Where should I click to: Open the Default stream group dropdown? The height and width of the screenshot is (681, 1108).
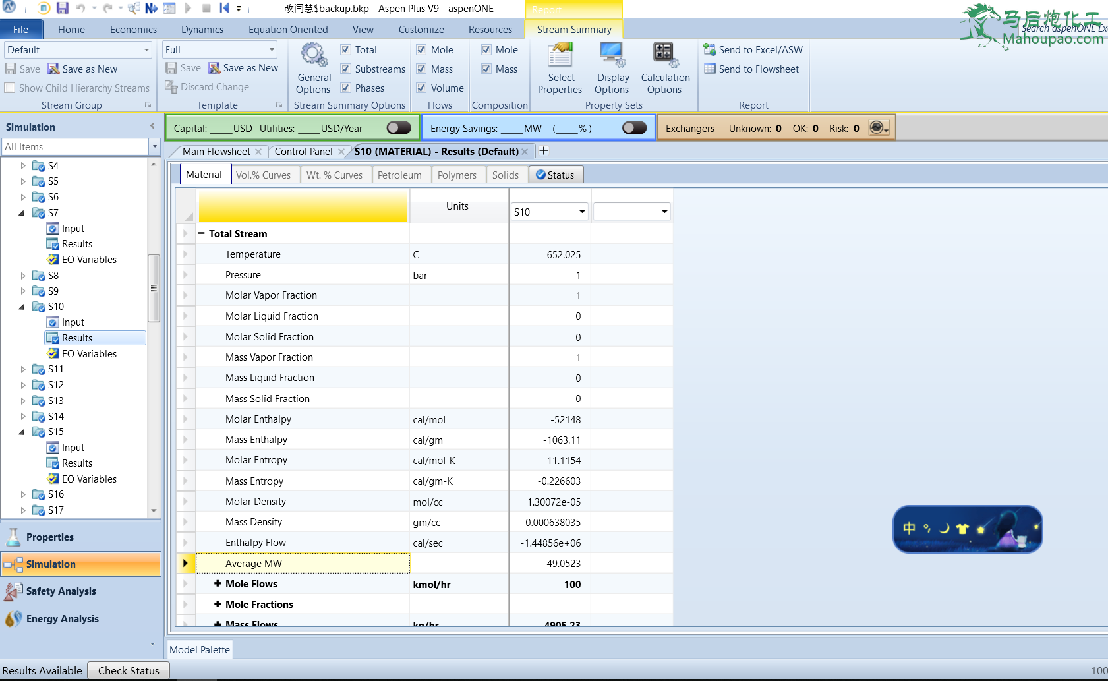[146, 49]
